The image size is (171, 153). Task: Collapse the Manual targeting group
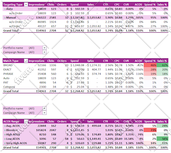pyautogui.click(x=5, y=18)
